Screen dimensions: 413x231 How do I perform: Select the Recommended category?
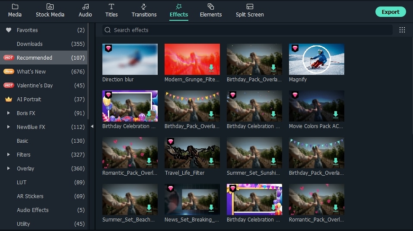(x=44, y=58)
